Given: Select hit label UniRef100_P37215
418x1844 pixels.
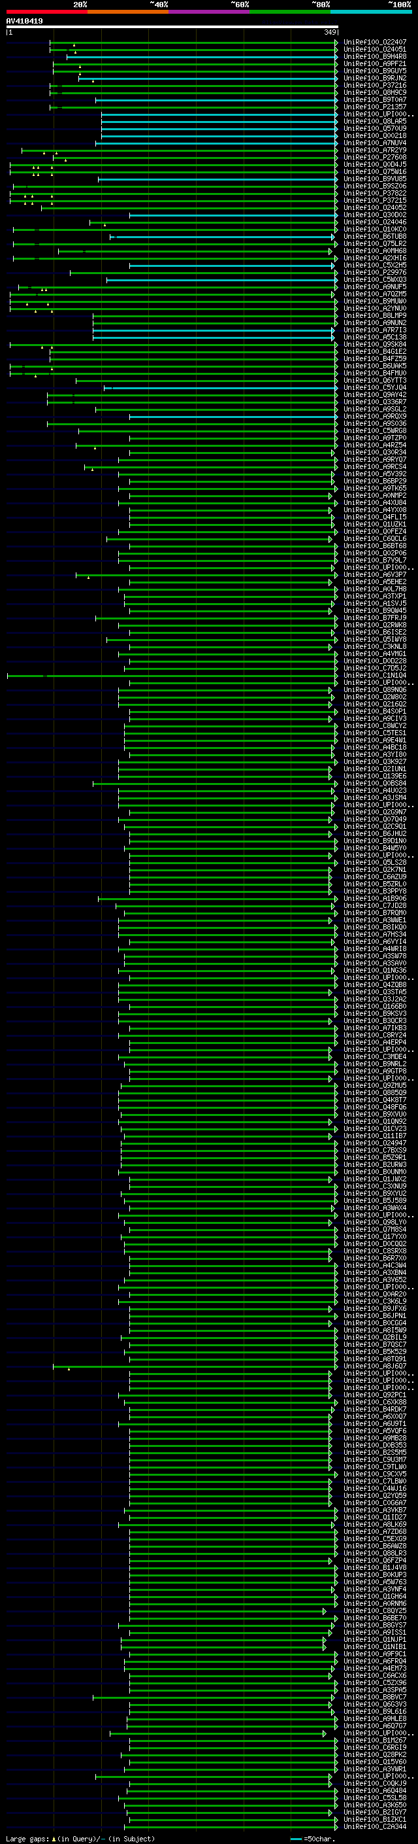Looking at the screenshot, I should tap(374, 200).
